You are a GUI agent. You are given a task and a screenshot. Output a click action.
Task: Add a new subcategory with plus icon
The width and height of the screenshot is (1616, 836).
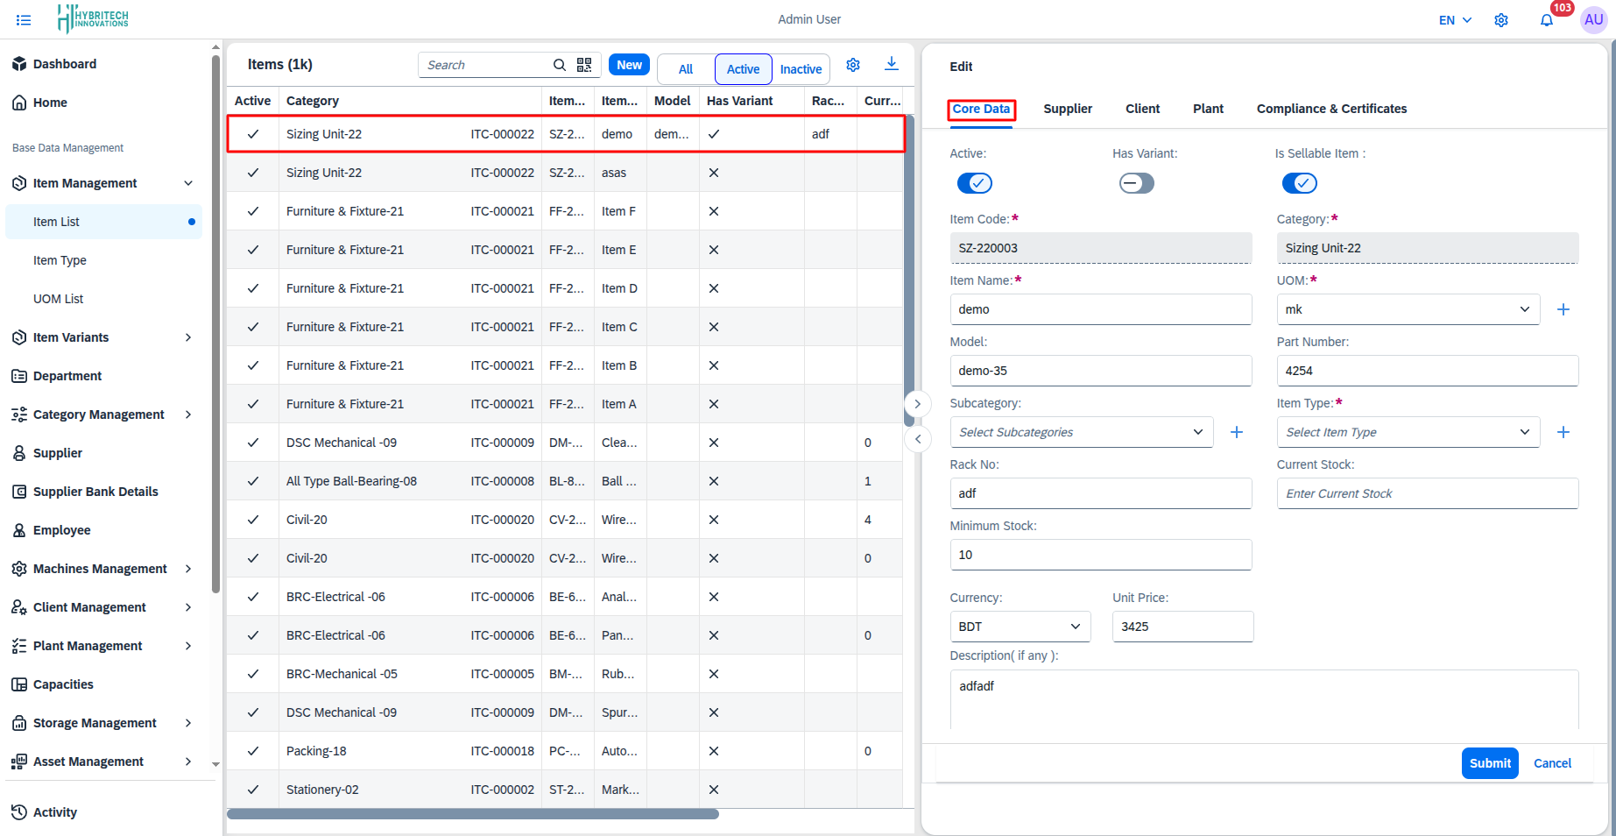point(1236,432)
